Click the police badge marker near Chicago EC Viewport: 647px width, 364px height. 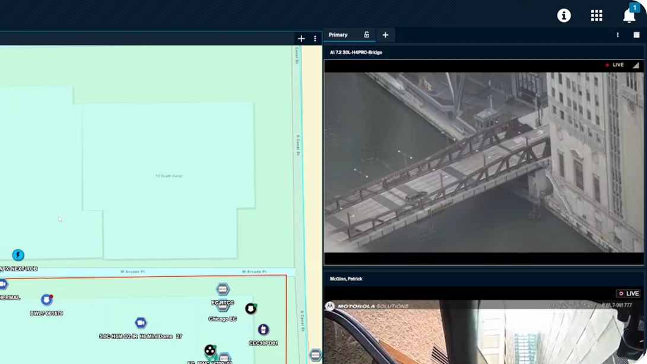[x=250, y=309]
